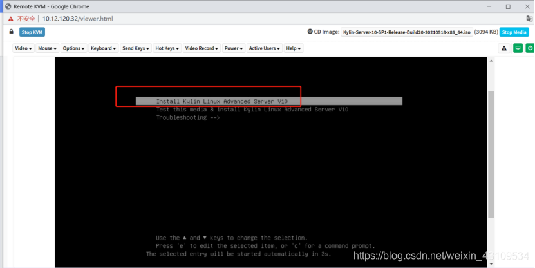This screenshot has width=535, height=268.
Task: Maximize the Remote KVM Chrome window
Action: [x=508, y=6]
